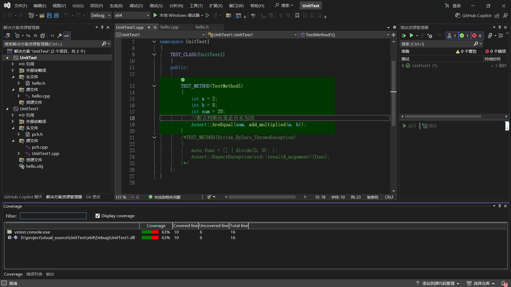Click Switch Views icon in Solution Explorer
Screen dimensions: 511x287
tap(7, 35)
